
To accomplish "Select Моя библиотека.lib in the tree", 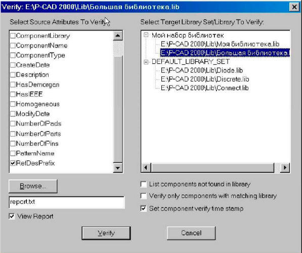I will click(x=220, y=44).
